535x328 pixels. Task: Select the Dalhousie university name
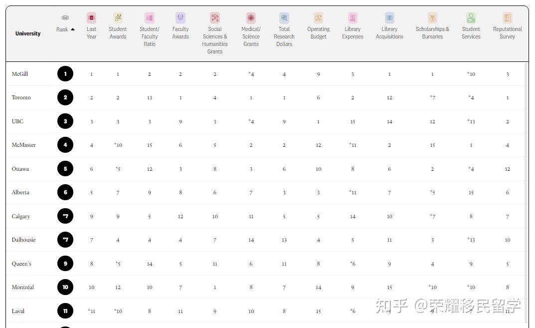point(23,240)
